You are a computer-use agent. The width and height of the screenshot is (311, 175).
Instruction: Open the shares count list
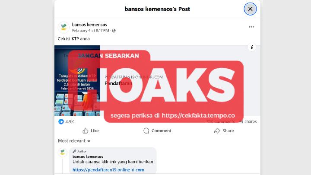[248, 121]
